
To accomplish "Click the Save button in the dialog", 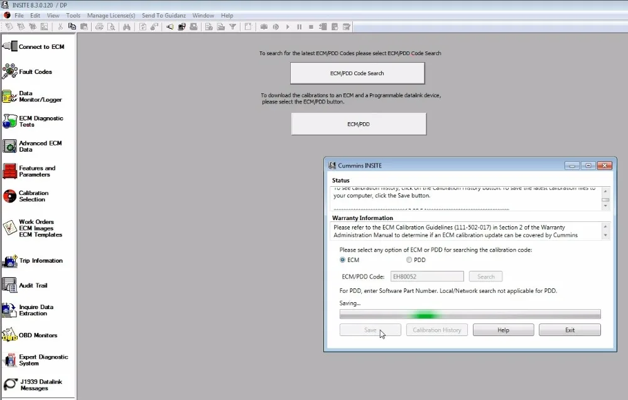I will 370,330.
